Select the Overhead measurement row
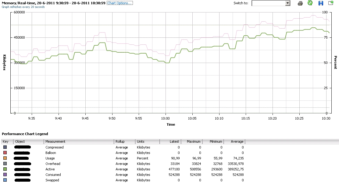This screenshot has height=185, width=339. coord(53,164)
